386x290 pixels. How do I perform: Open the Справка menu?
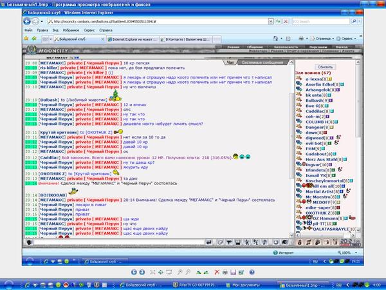coord(106,30)
